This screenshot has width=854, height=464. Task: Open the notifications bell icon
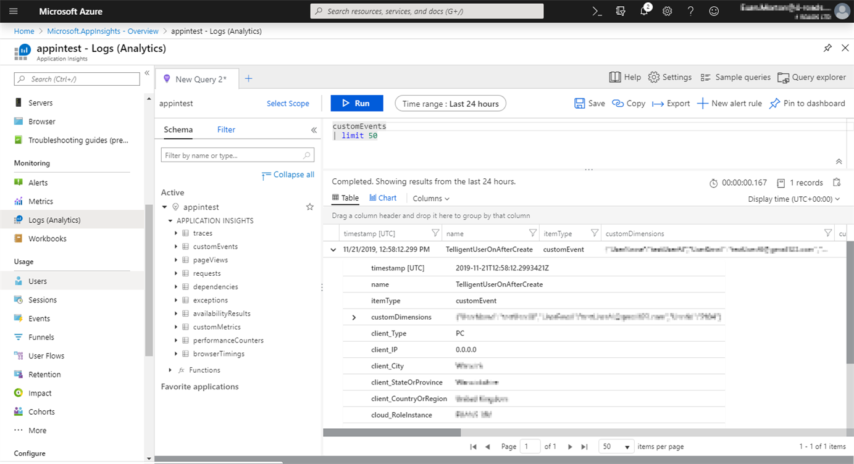[x=644, y=11]
